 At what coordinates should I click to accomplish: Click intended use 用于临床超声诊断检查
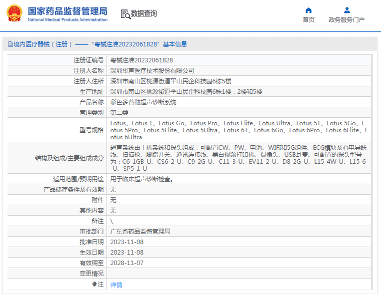coord(142,179)
